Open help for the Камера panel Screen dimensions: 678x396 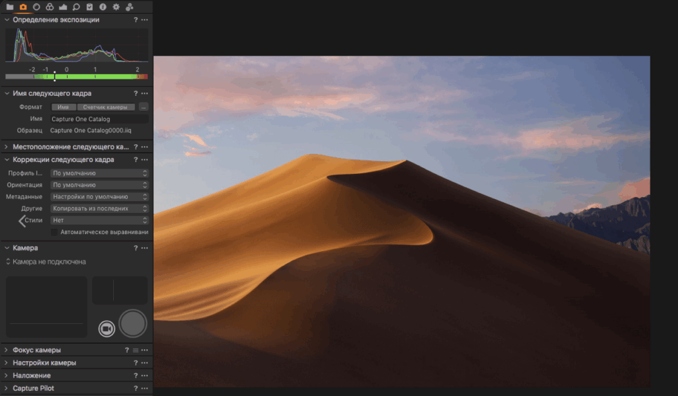coord(135,248)
